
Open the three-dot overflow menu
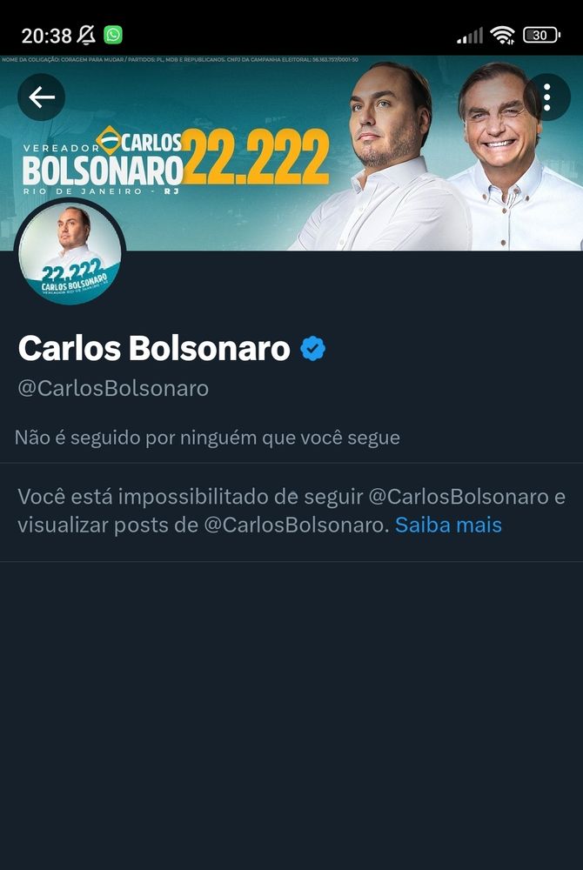click(x=547, y=97)
